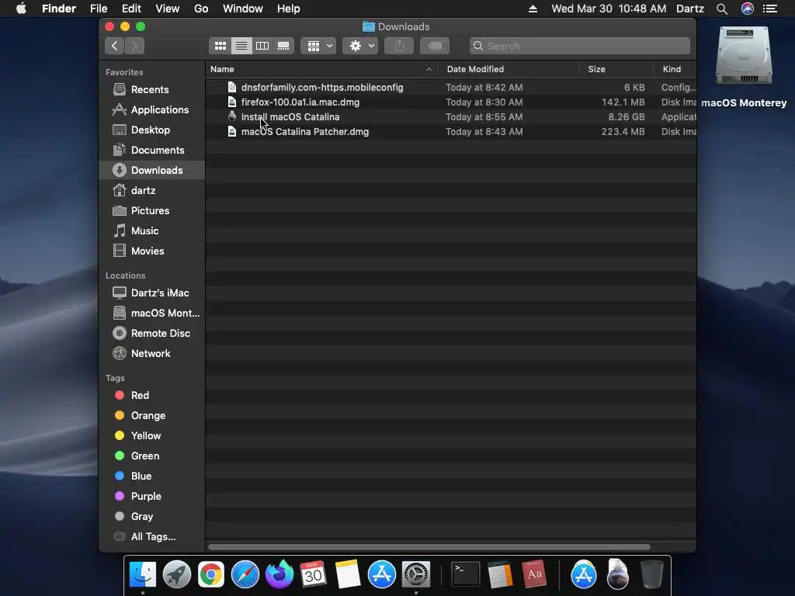The image size is (795, 596).
Task: Filter by the Gray tag
Action: pos(151,517)
